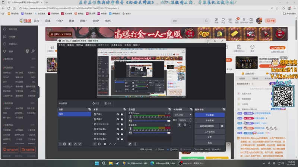Start the virtual camera in OBS
Screen dimensions: 298x167
[x=207, y=126]
